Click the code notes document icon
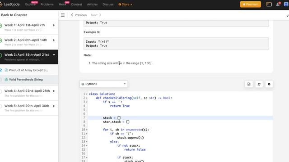Viewport: 289px width, 162px height. tap(249, 84)
